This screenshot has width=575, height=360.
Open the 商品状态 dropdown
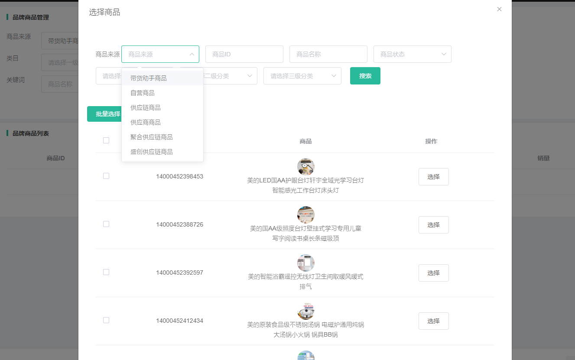412,55
